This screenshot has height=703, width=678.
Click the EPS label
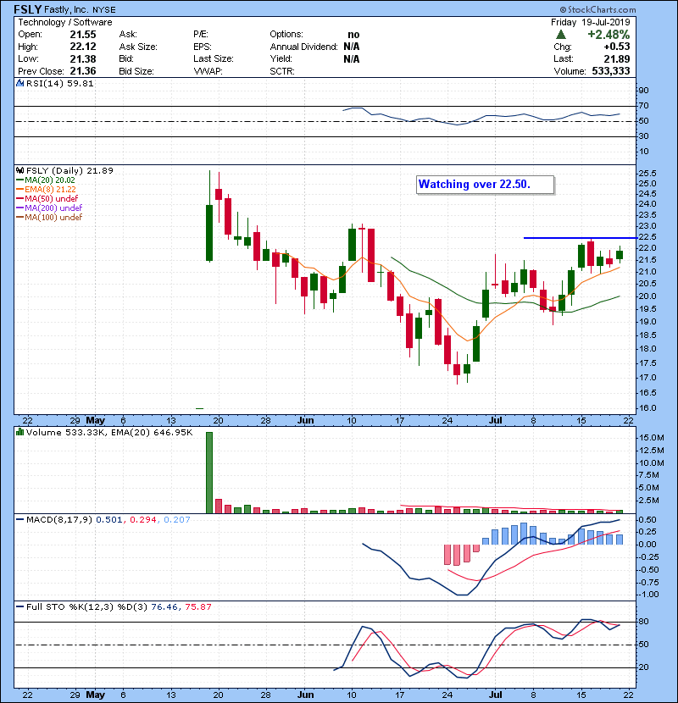point(203,47)
